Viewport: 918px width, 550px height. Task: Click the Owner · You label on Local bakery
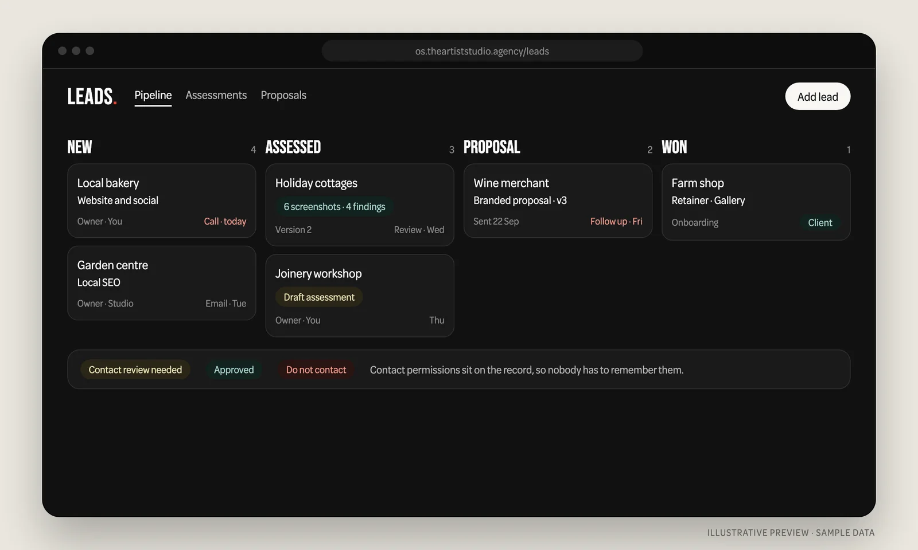tap(100, 221)
